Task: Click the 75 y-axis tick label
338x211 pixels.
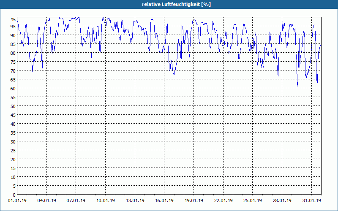Action: coord(14,62)
